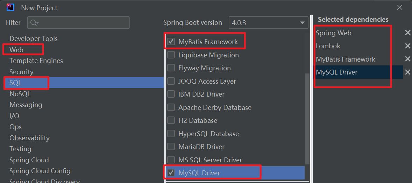
Task: Select Spring Web in selected dependencies
Action: point(333,33)
